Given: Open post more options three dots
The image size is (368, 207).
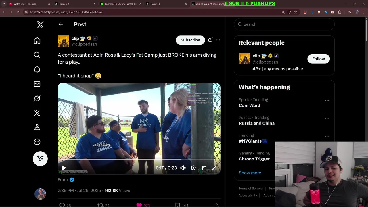Looking at the screenshot, I should tap(218, 40).
